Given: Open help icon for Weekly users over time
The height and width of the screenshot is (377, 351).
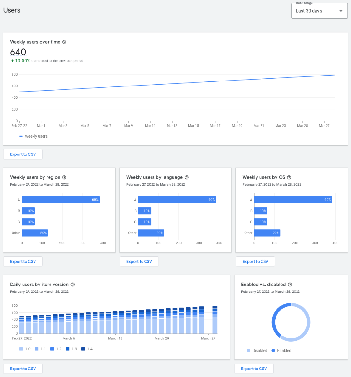Looking at the screenshot, I should click(64, 42).
